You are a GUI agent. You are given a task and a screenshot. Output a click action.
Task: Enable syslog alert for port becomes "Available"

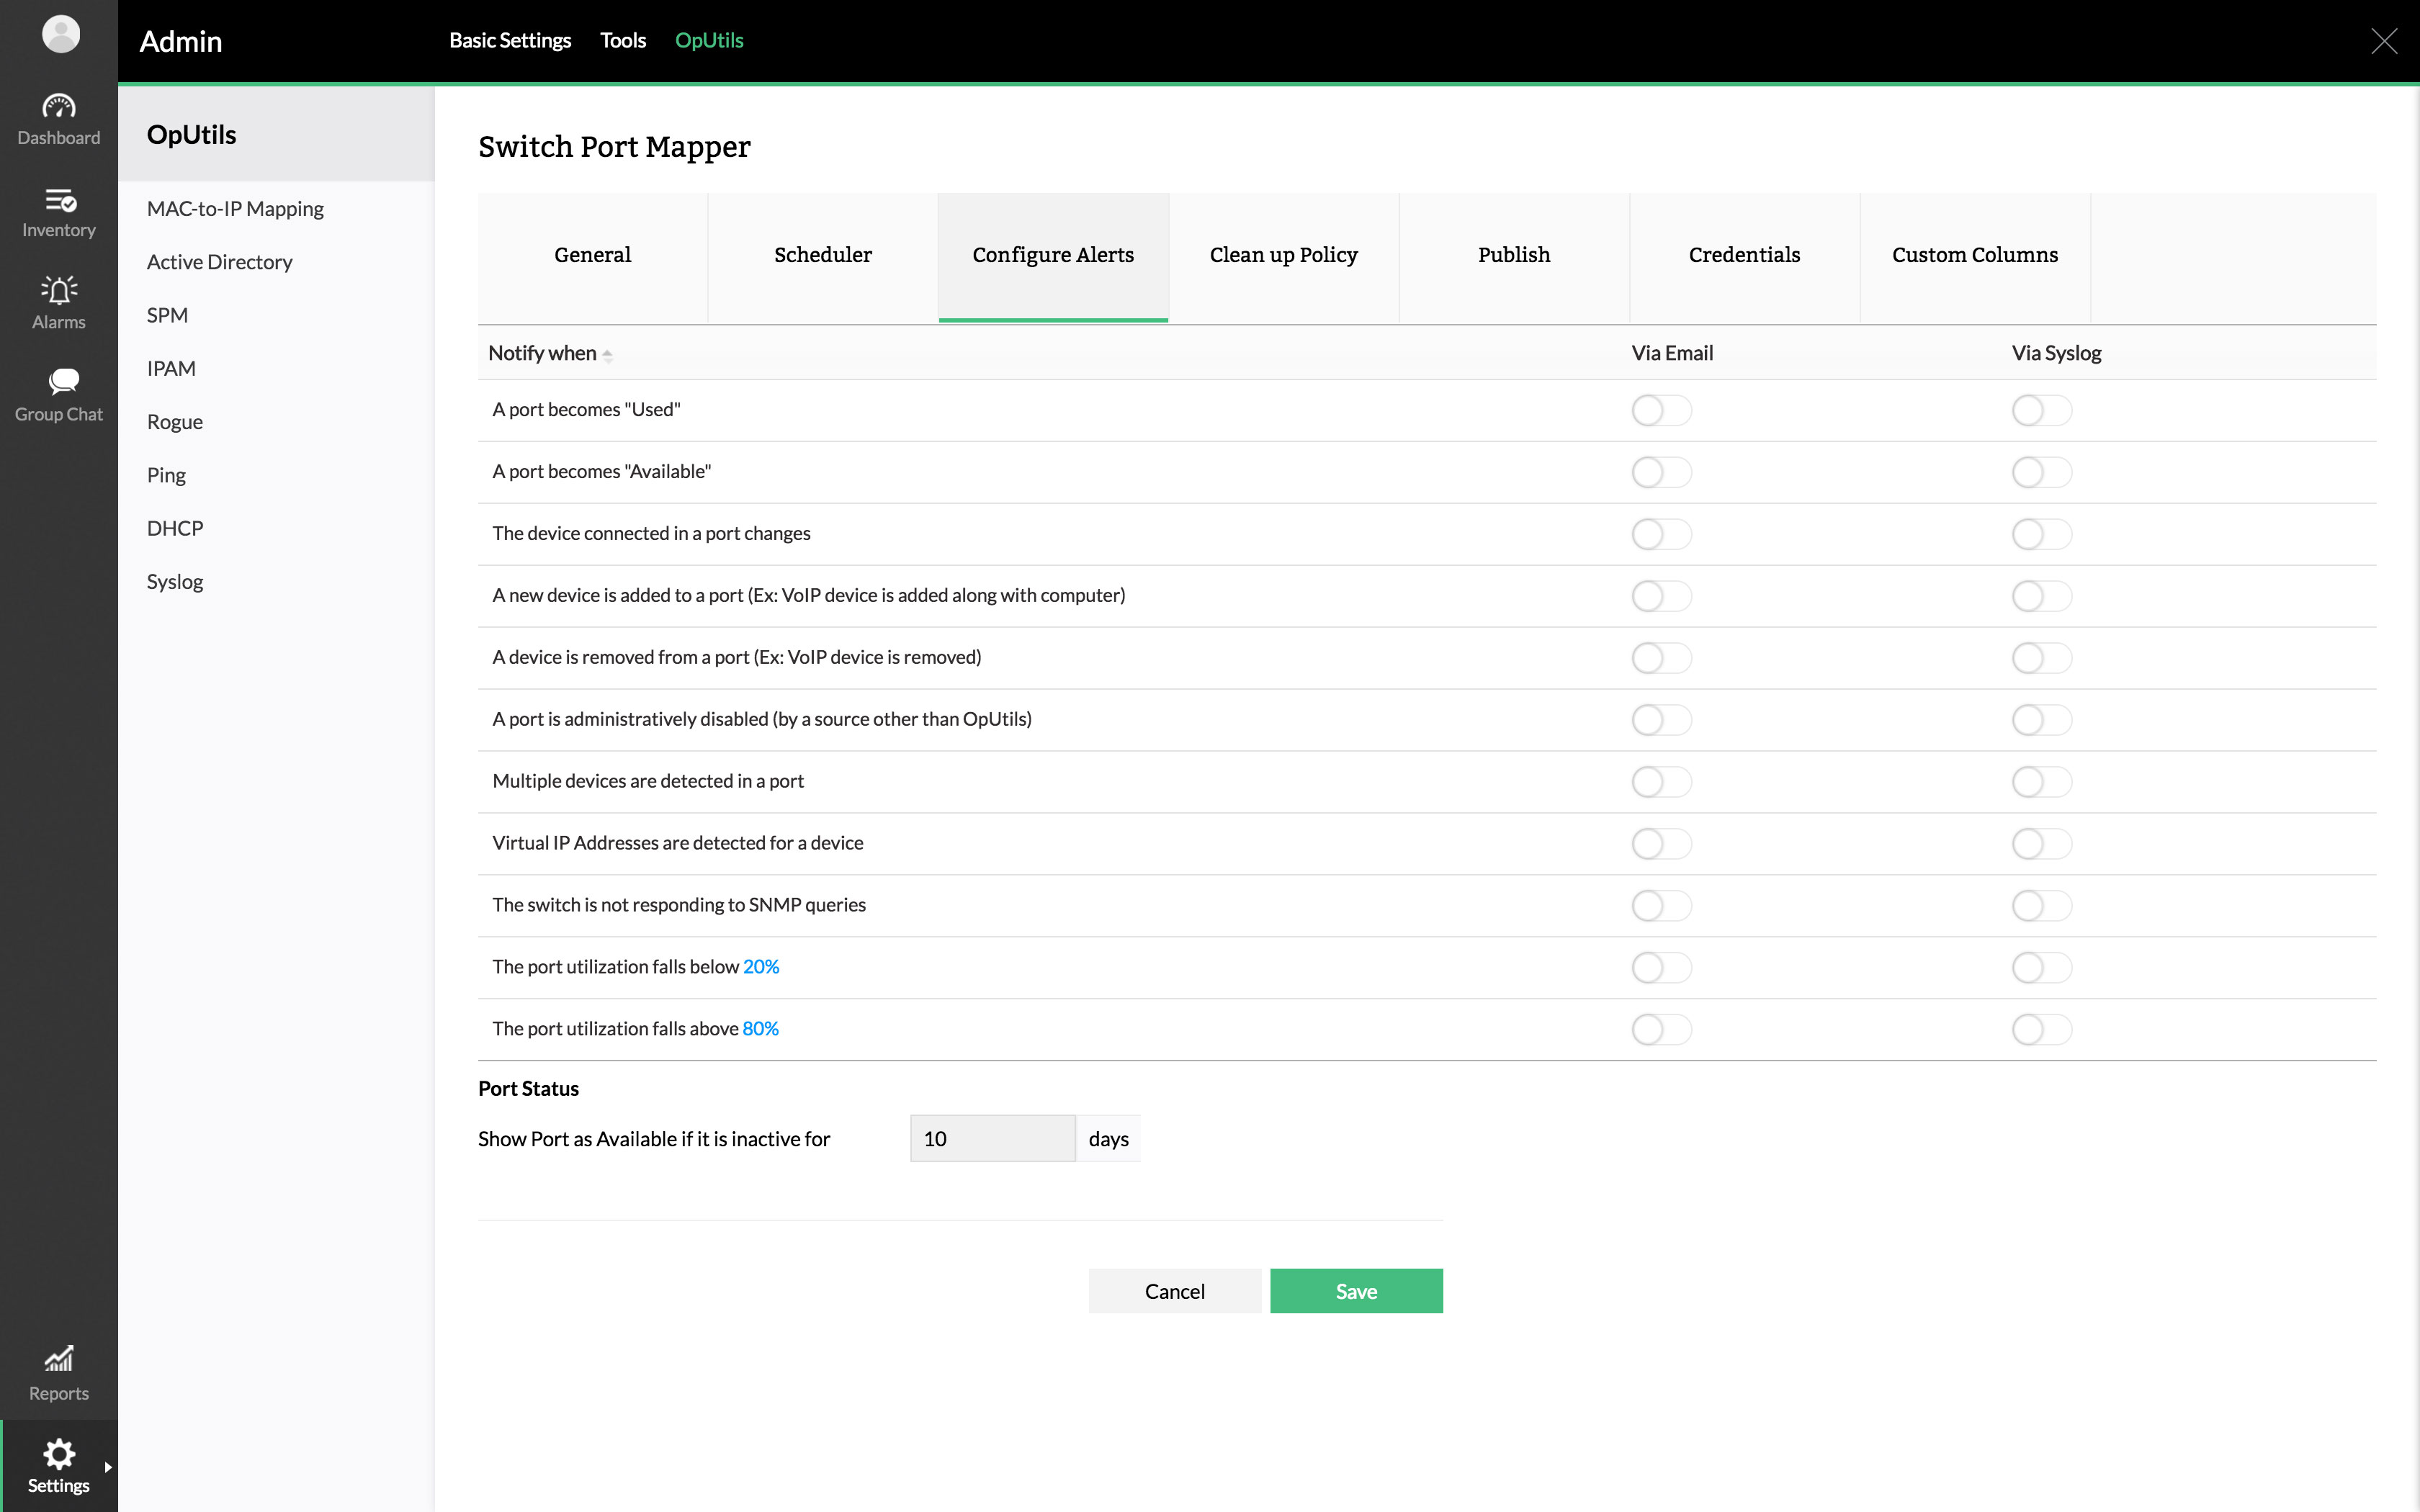2041,472
